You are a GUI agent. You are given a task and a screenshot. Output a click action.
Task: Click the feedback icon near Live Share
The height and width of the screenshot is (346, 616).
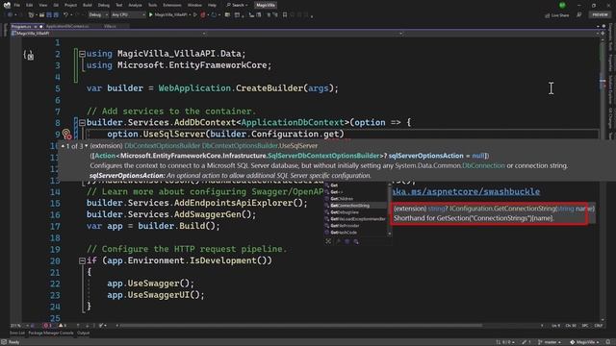coord(579,15)
